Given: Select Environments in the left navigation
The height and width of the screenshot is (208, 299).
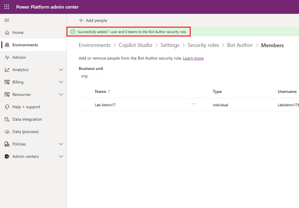Looking at the screenshot, I should (x=25, y=45).
